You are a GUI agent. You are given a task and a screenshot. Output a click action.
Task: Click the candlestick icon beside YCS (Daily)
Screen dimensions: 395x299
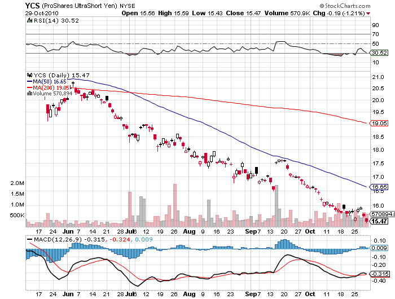click(29, 75)
